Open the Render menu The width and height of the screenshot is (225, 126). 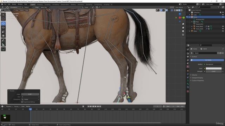point(14,4)
